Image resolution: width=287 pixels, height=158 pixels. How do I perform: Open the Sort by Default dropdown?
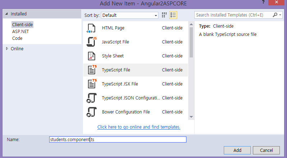click(x=130, y=15)
